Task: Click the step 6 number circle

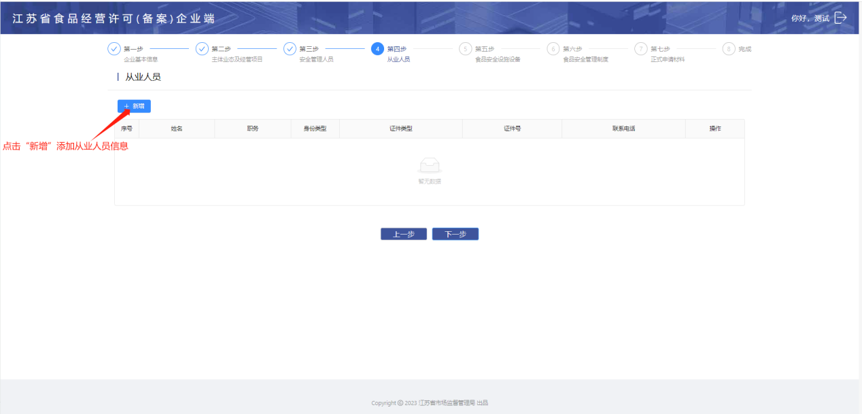Action: (553, 49)
